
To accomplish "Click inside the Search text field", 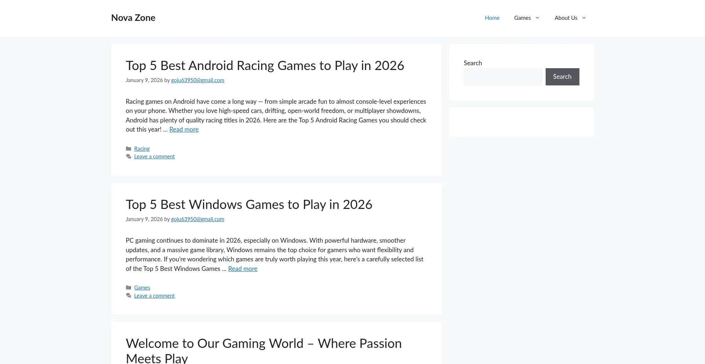I will (x=502, y=77).
